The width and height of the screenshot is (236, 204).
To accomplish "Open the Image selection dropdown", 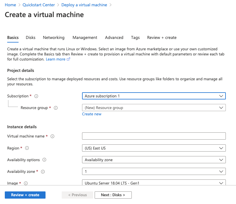I will (154, 183).
